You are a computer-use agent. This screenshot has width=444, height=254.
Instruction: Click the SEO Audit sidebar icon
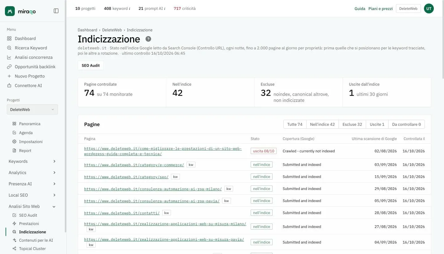[x=14, y=215]
